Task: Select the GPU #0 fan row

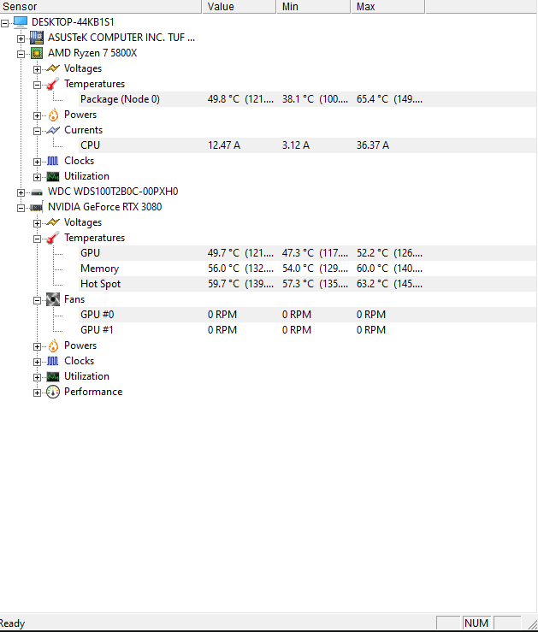Action: click(x=307, y=315)
